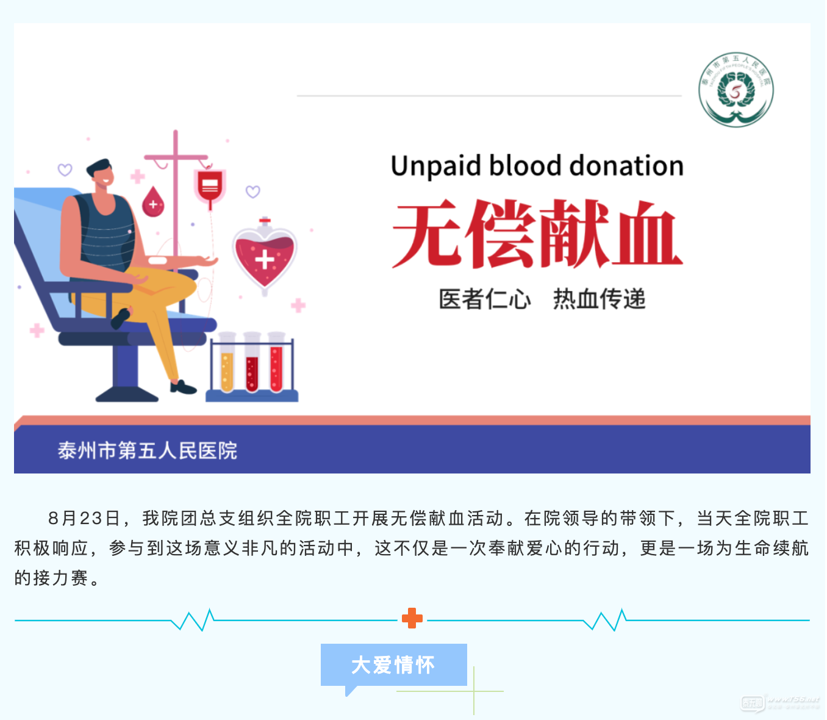Image resolution: width=827 pixels, height=720 pixels.
Task: Click the purple heart outline near donor's head
Action: (65, 169)
